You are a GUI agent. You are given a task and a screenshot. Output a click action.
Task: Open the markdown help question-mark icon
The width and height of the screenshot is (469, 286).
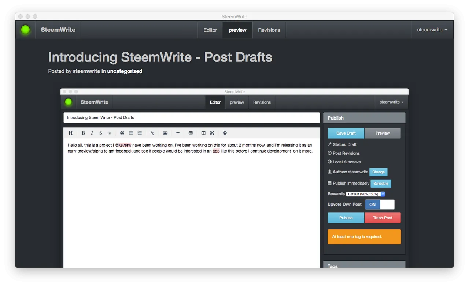[225, 133]
